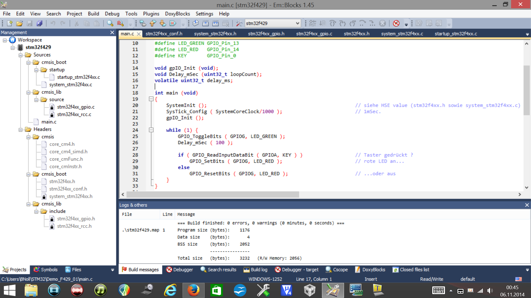Switch to the Symbols management tab
The image size is (531, 298).
(46, 270)
